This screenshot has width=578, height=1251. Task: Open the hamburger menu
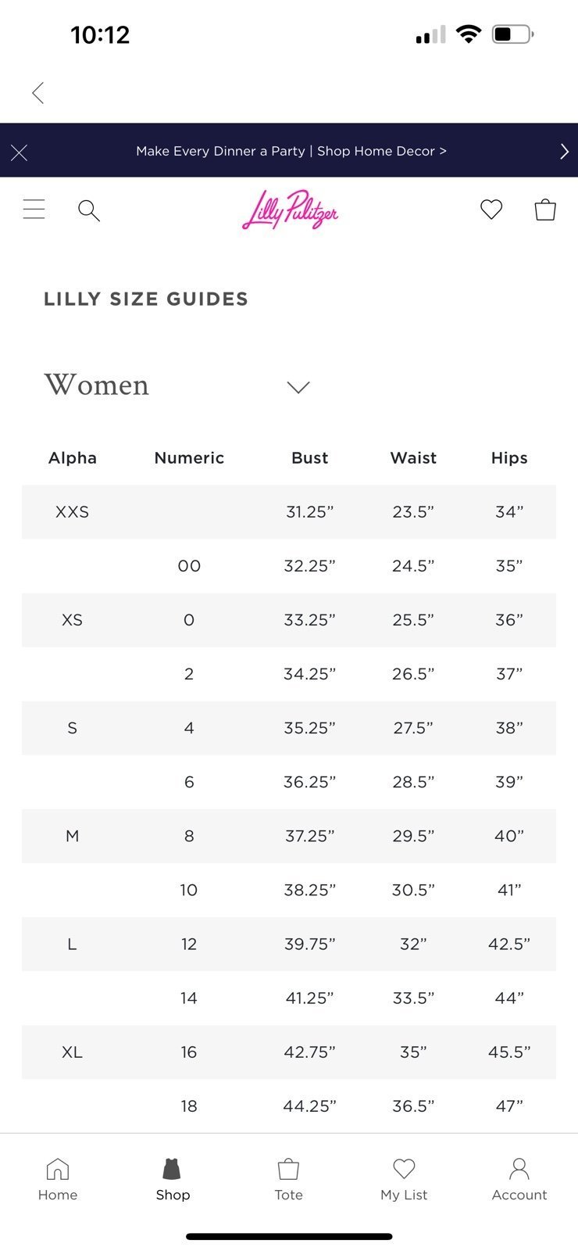click(34, 210)
